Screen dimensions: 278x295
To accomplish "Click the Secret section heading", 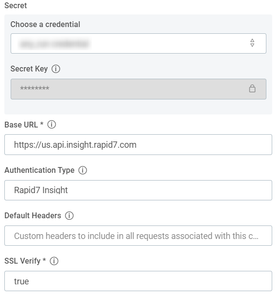I will 15,5.
